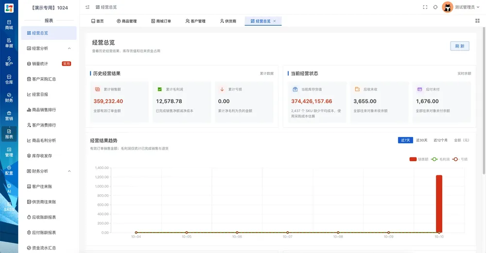Toggle 毛利润 series in chart legend
Screen dimensions: 486x253
click(x=440, y=159)
